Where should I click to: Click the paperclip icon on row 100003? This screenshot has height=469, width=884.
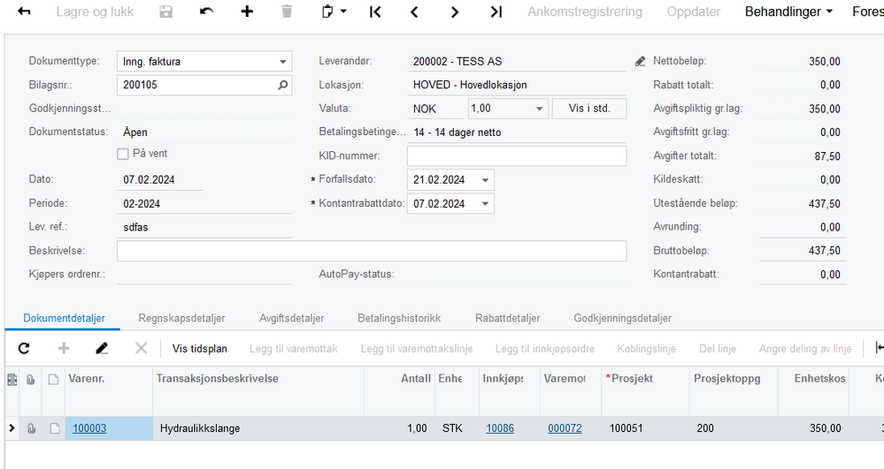pyautogui.click(x=31, y=428)
